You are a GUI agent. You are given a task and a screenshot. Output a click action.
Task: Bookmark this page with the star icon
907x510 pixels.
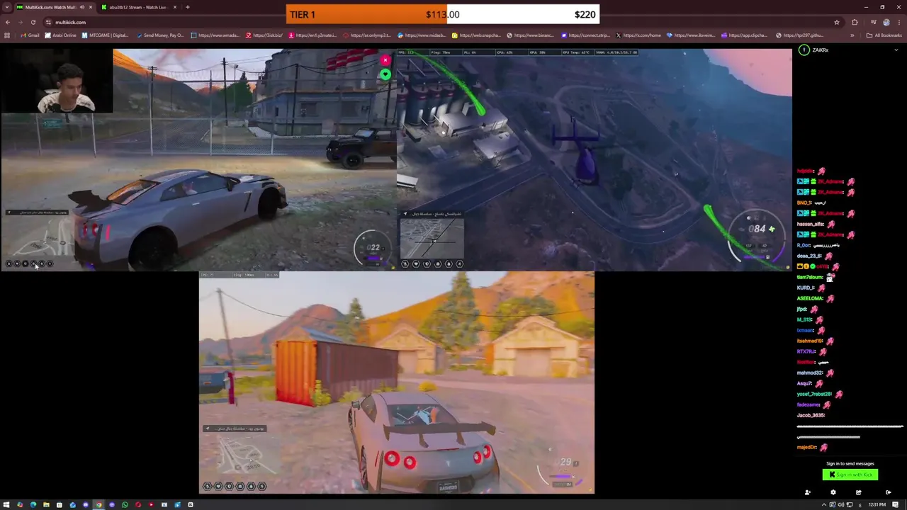tap(837, 22)
